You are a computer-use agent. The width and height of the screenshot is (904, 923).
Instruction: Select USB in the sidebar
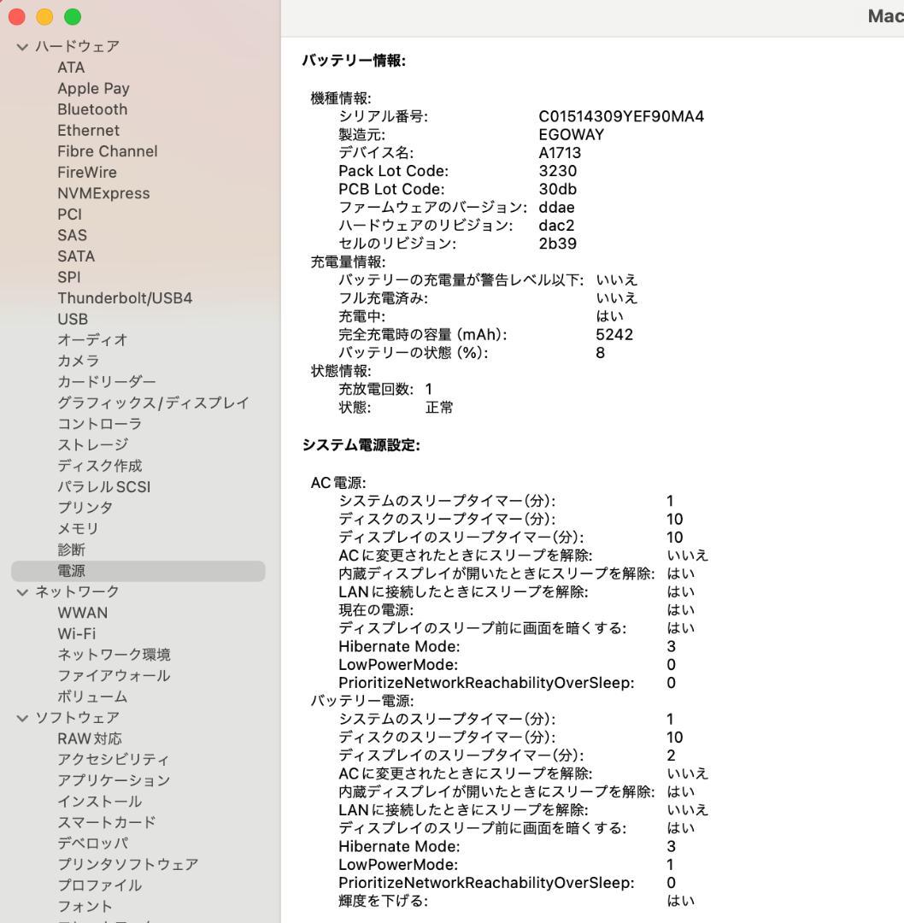pyautogui.click(x=73, y=319)
